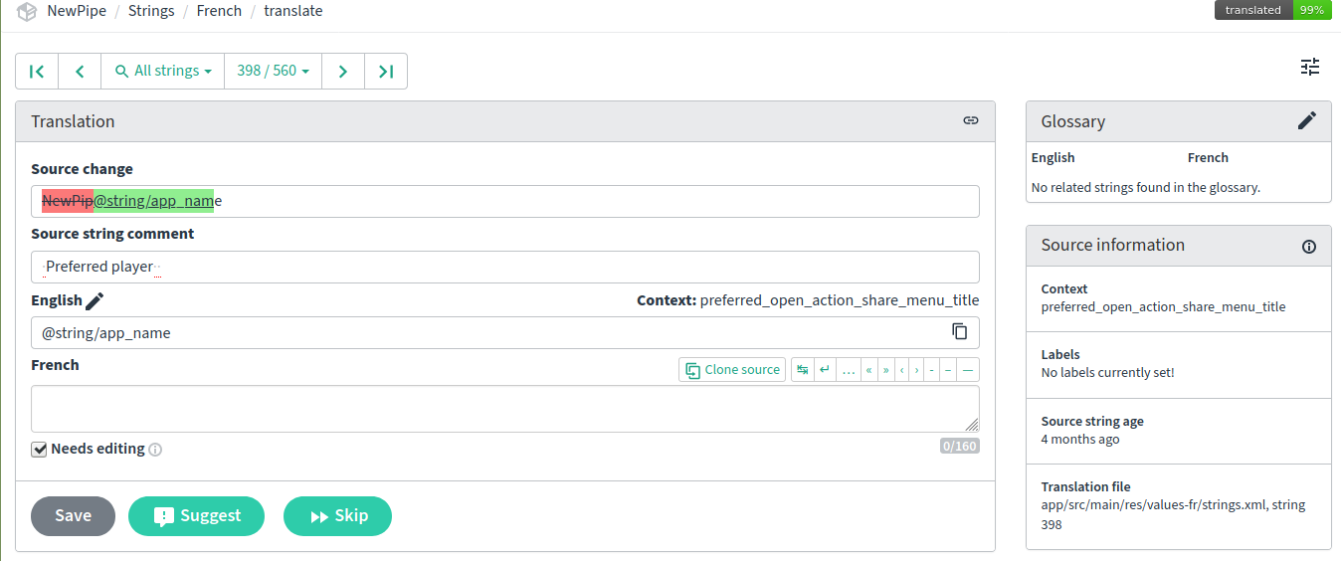
Task: Click the Weblate cube logo icon
Action: click(27, 12)
